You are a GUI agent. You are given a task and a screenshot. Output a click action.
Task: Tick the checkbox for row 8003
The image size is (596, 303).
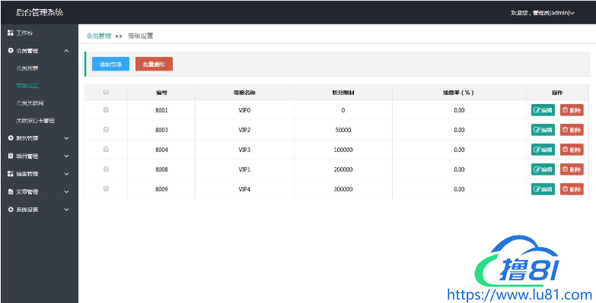tap(106, 130)
